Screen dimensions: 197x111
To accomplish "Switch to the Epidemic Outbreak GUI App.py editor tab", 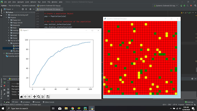I will (49, 9).
